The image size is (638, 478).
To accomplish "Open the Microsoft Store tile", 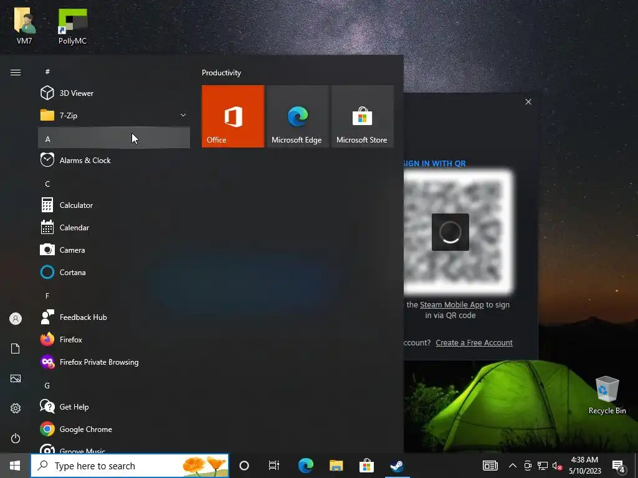I will [363, 116].
